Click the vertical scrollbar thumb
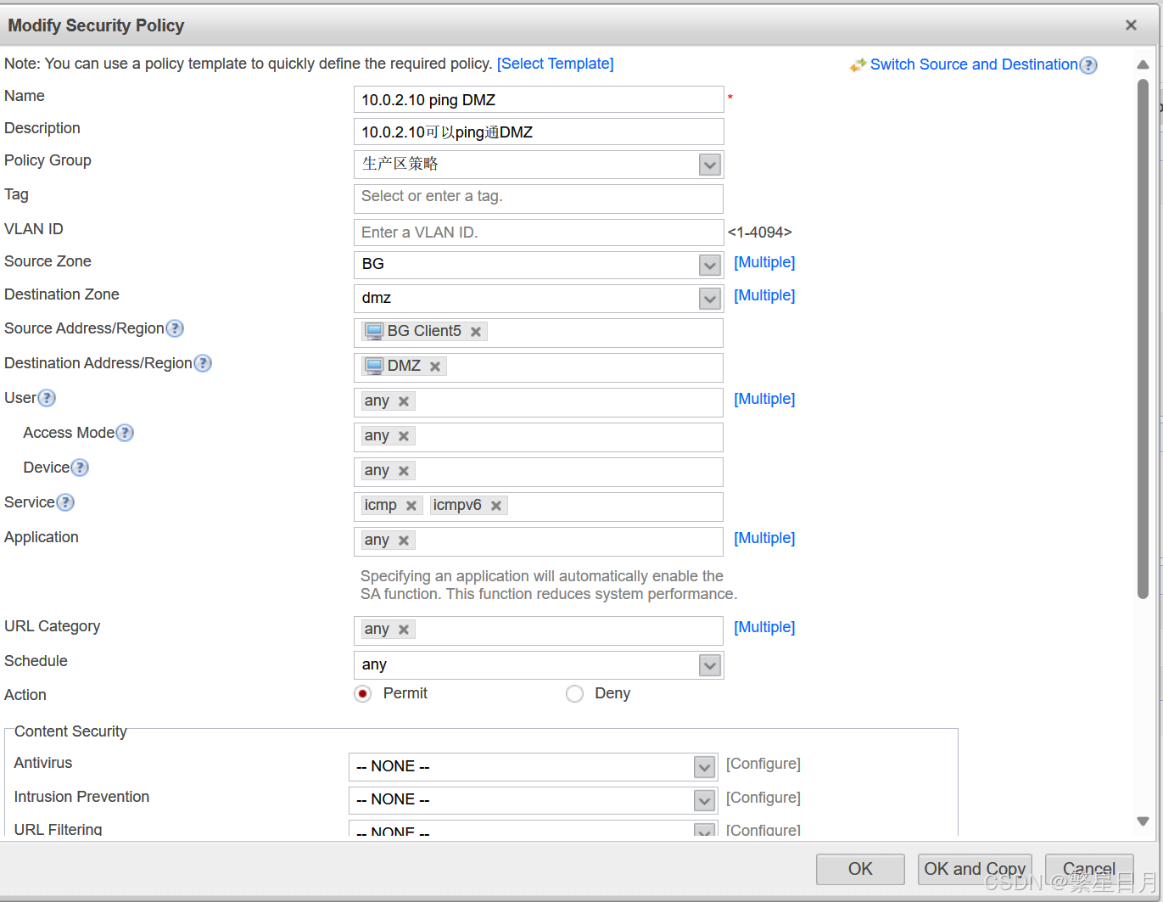 pos(1143,339)
